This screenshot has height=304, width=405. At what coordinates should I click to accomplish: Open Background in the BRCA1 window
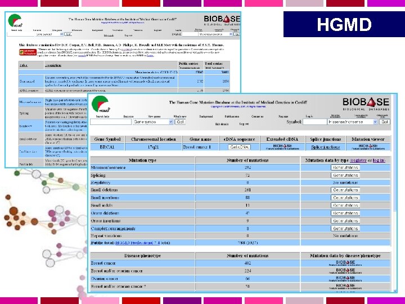206,117
